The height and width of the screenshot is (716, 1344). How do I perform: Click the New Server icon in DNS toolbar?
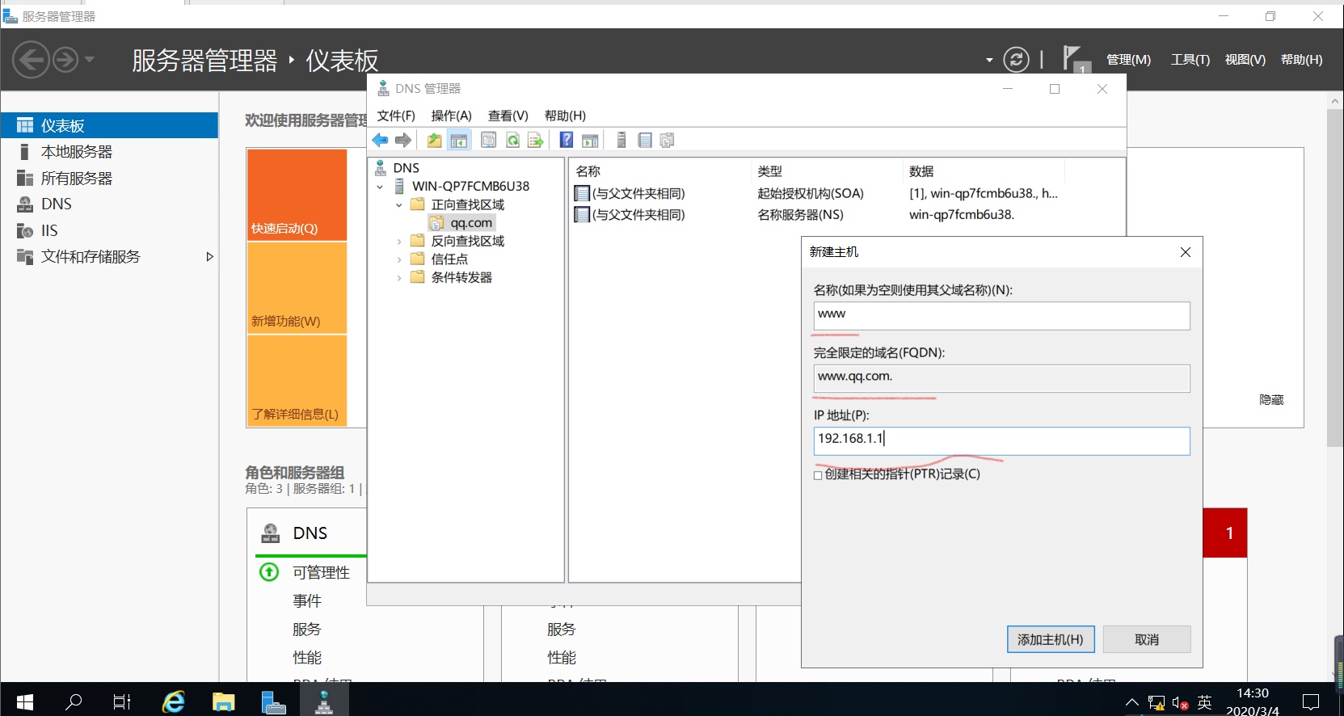(621, 141)
